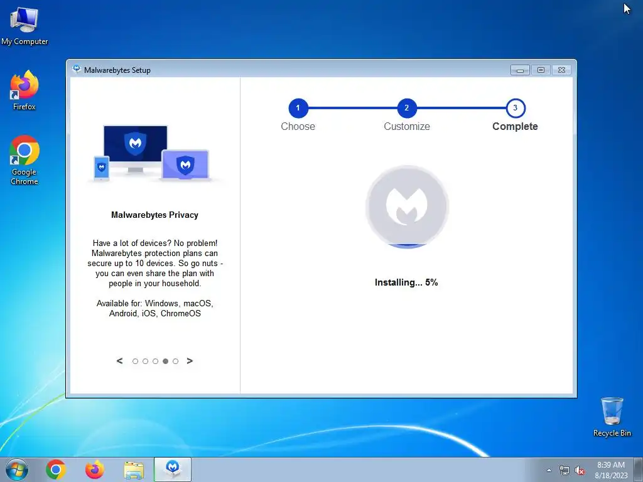643x482 pixels.
Task: Open the network status tray icon
Action: tap(565, 471)
